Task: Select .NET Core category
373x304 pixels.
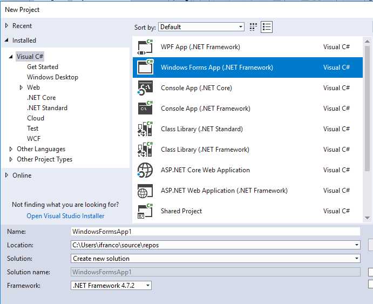Action: (42, 98)
